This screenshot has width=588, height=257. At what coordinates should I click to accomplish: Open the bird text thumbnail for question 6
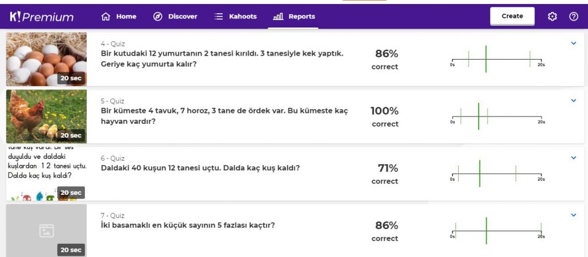coord(47,174)
